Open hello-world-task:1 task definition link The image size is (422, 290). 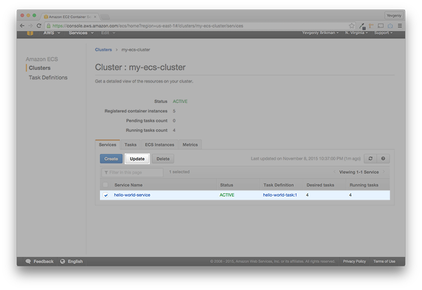tap(280, 195)
